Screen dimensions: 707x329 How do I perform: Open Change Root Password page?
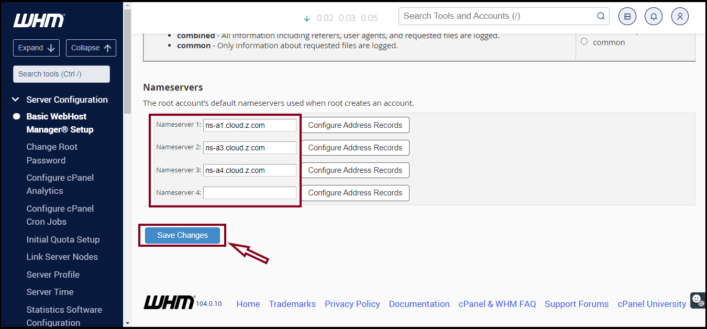click(x=51, y=153)
